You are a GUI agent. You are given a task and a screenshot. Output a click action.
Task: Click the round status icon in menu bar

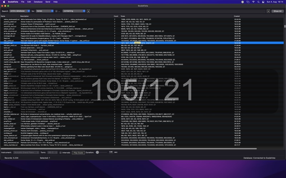pyautogui.click(x=242, y=2)
